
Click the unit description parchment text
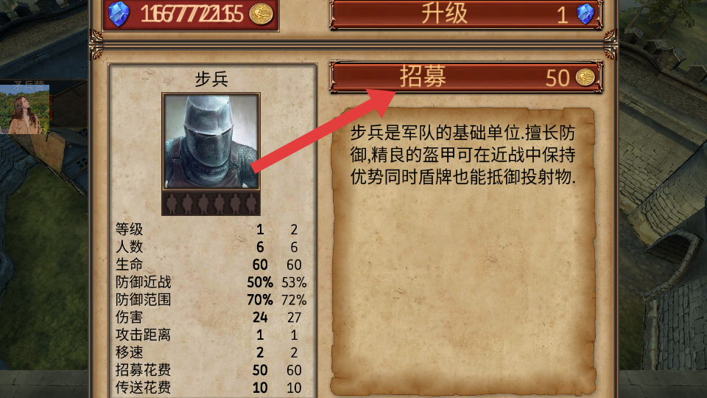click(463, 155)
